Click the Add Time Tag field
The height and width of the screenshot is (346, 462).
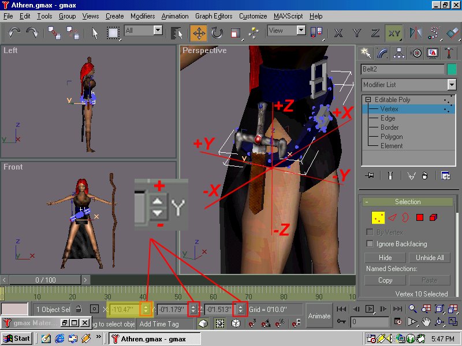(x=165, y=324)
